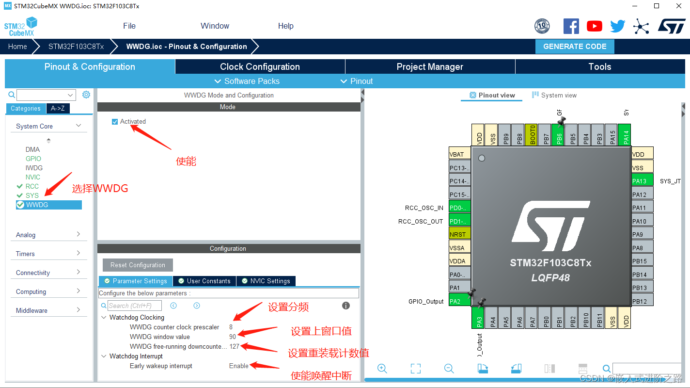The width and height of the screenshot is (690, 388).
Task: Click the 10-year anniversary badge icon
Action: [542, 26]
